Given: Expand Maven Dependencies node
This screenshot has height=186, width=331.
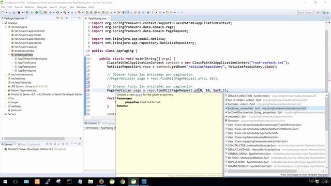Looking at the screenshot, I should 6,90.
